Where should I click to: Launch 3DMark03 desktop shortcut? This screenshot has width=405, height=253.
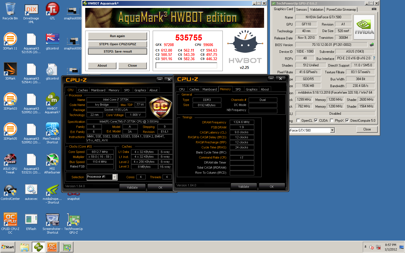(10, 101)
